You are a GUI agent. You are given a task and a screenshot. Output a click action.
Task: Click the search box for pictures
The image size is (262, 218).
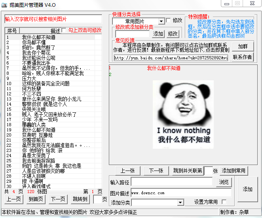point(53,19)
